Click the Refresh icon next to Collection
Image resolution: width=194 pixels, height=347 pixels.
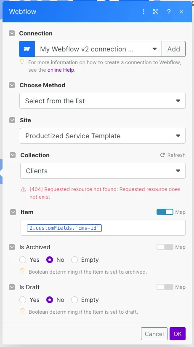162,155
